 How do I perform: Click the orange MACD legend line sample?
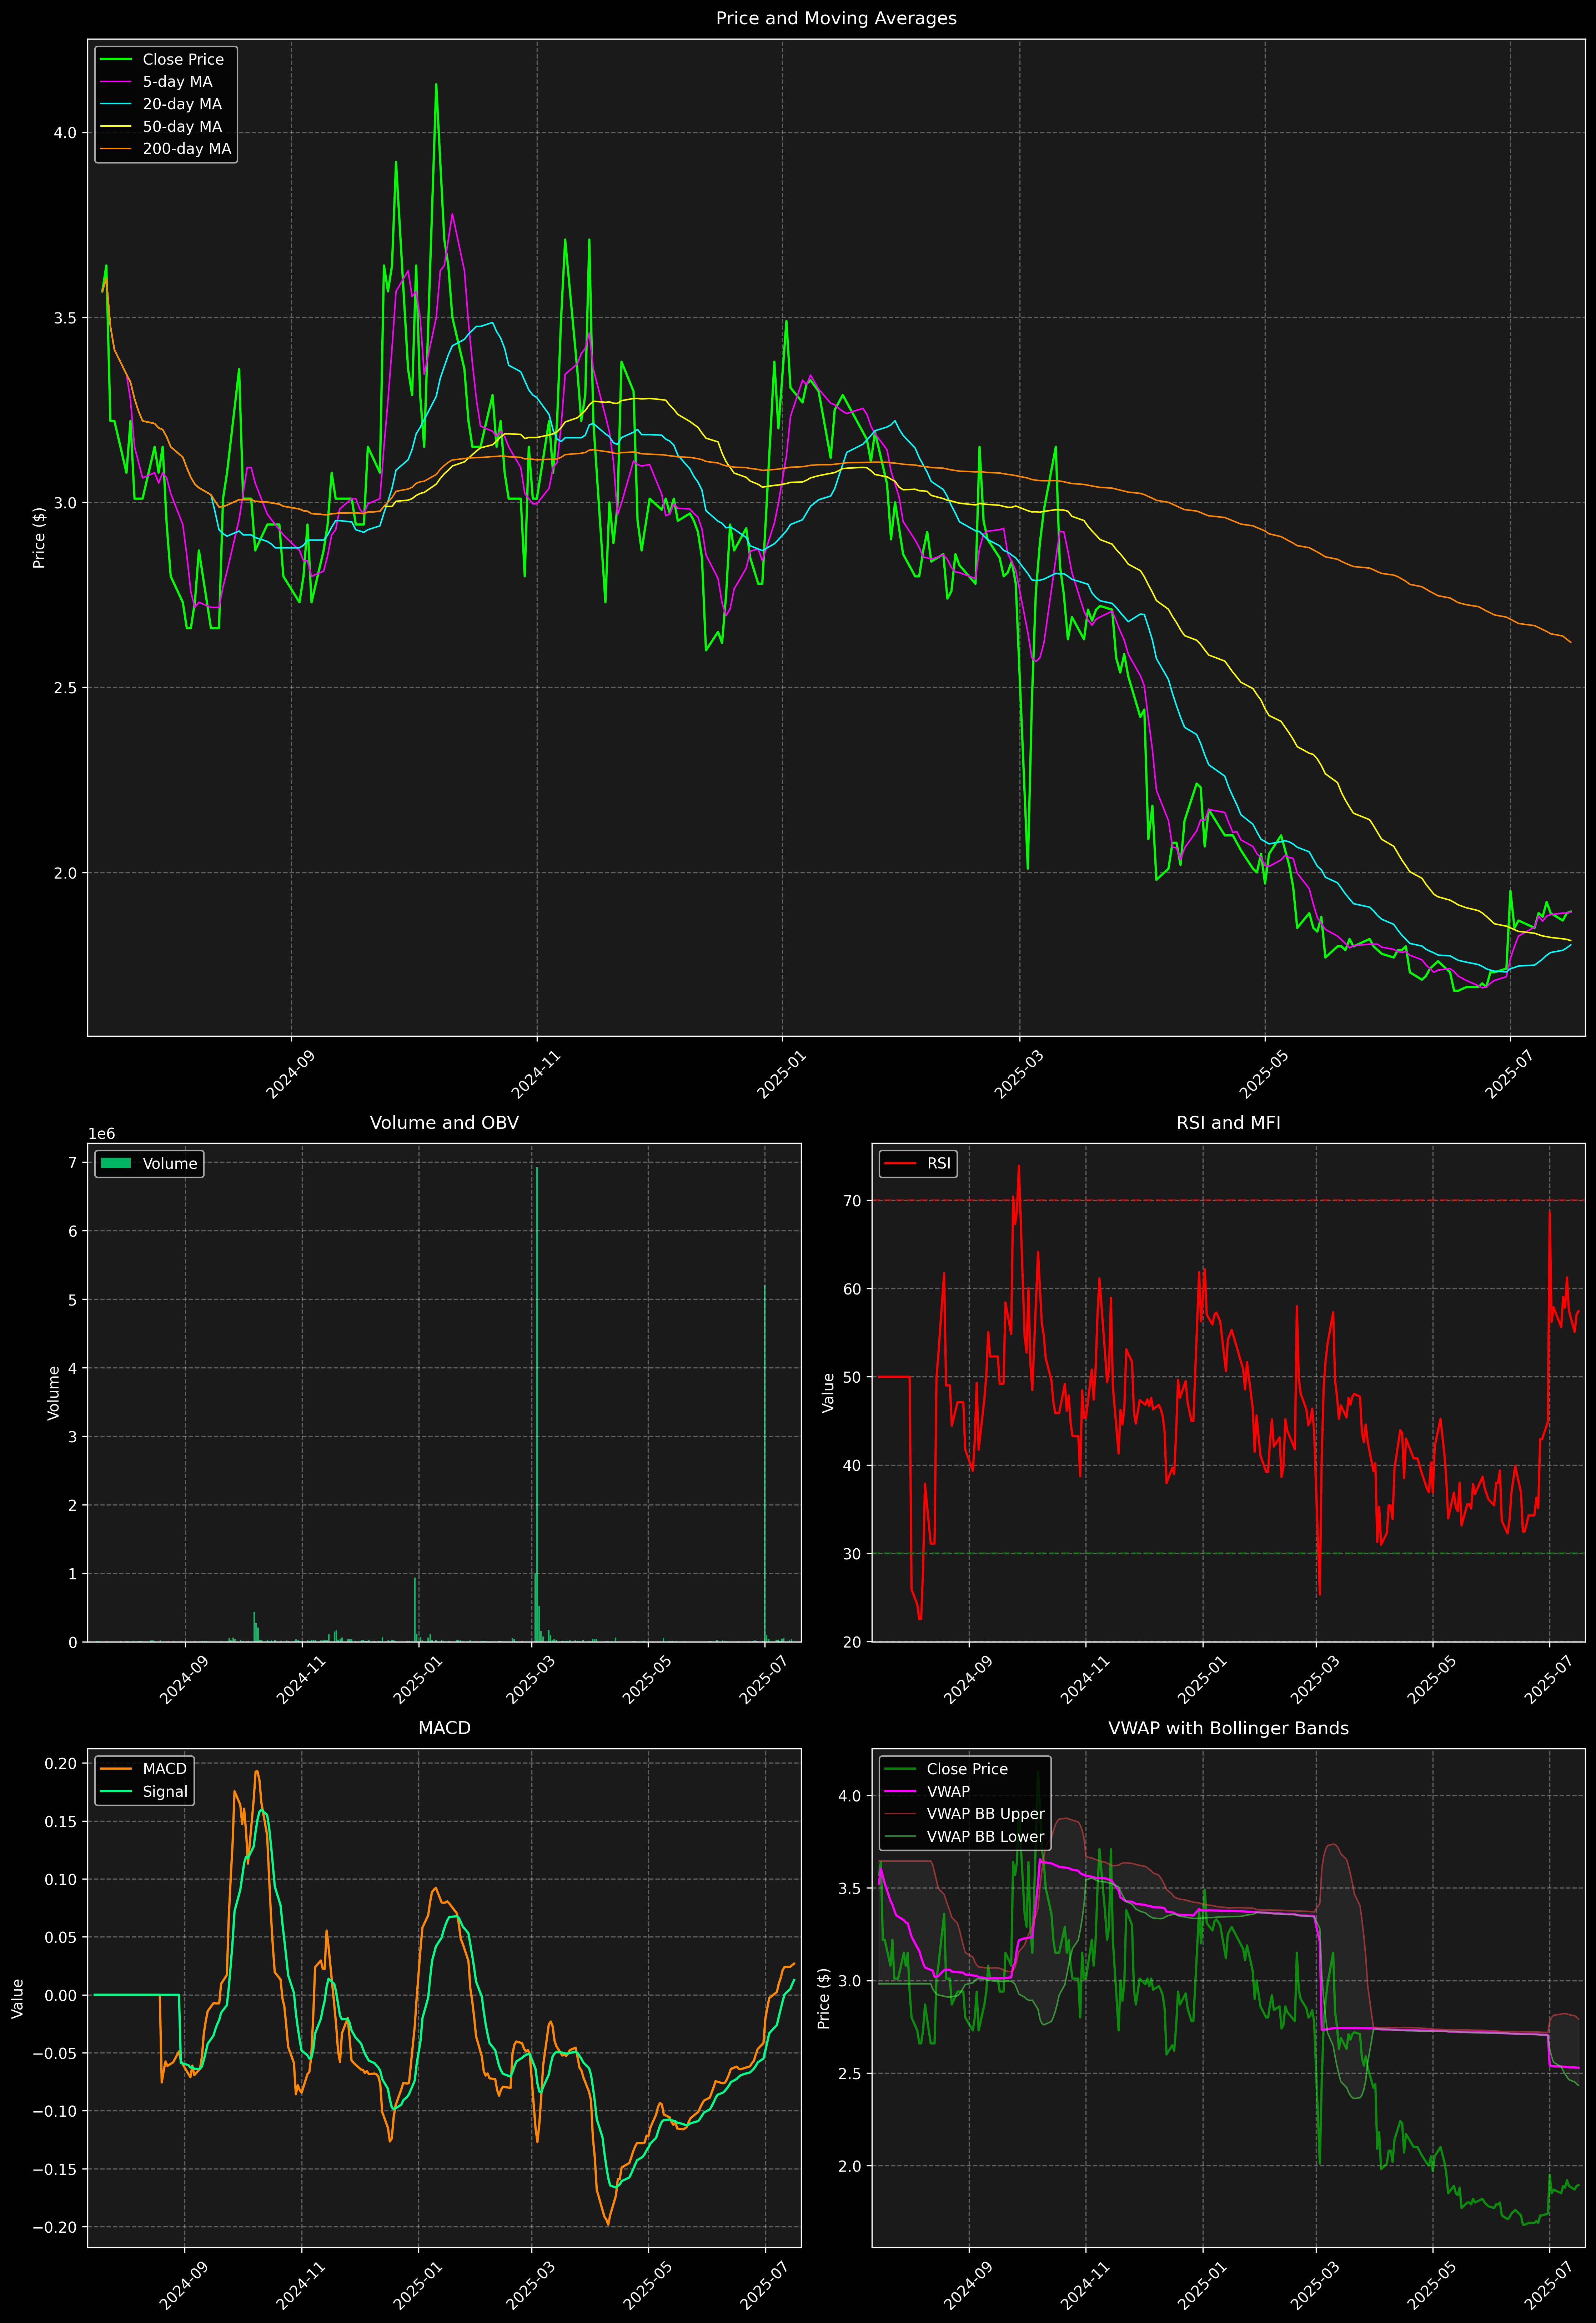pyautogui.click(x=116, y=1769)
